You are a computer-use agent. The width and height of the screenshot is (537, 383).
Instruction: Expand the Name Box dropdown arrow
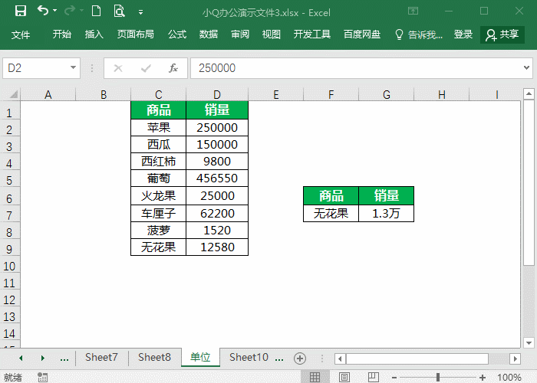pos(74,67)
